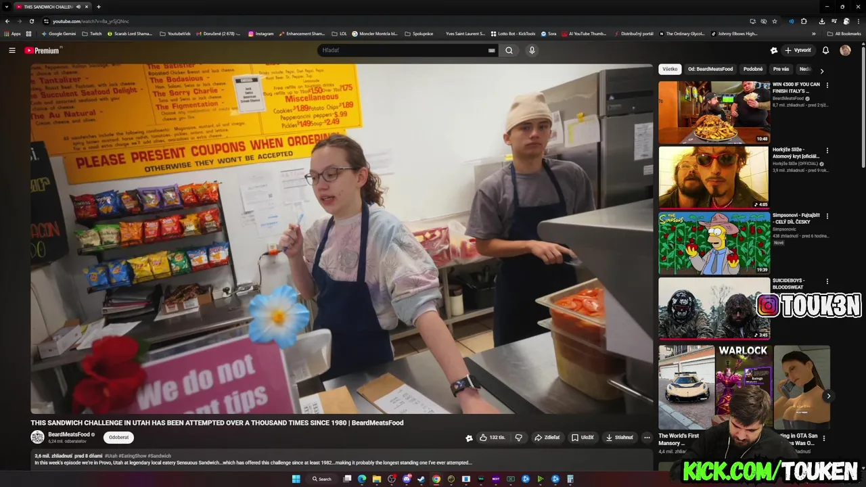
Task: Show more shelf videos with right arrow
Action: [828, 396]
